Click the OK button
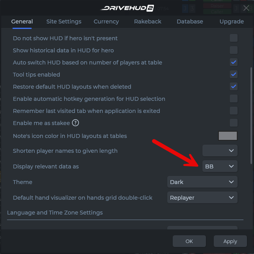This screenshot has width=254, height=254. coord(189,241)
